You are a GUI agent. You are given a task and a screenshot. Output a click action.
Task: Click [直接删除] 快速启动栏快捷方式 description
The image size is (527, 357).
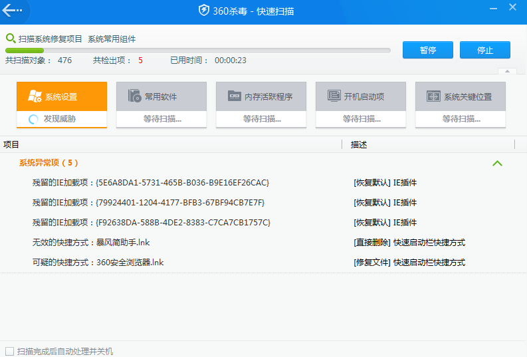pos(409,243)
